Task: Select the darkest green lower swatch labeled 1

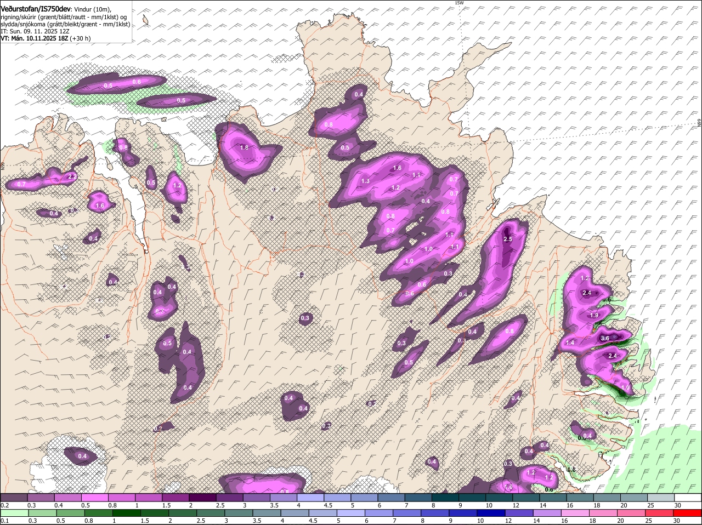Action: pos(127,513)
